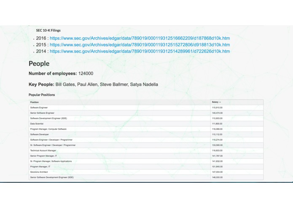Click the salary value 111,600.00
This screenshot has width=293, height=208.
(217, 124)
